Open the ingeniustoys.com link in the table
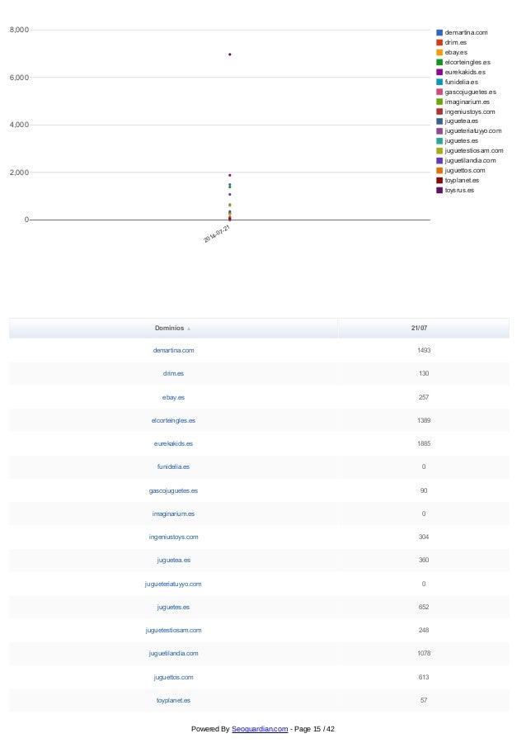Screen dimensions: 526x743 [174, 537]
